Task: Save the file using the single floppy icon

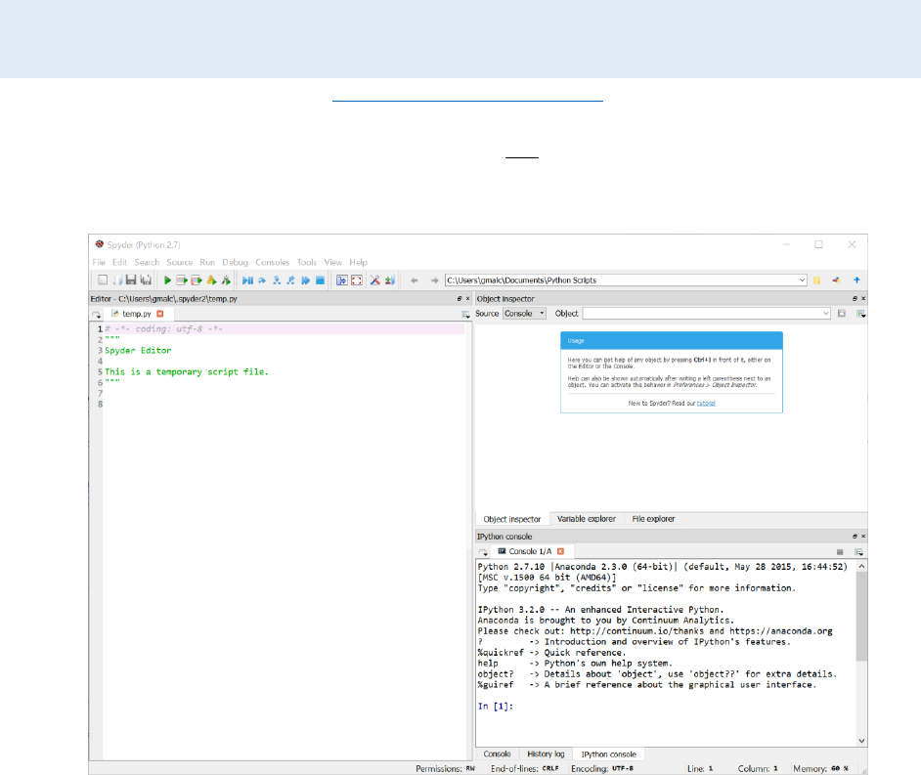Action: click(x=131, y=280)
